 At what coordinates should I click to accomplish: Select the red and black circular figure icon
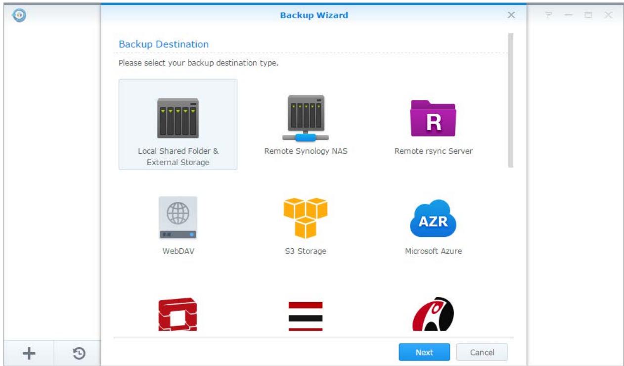[x=433, y=314]
